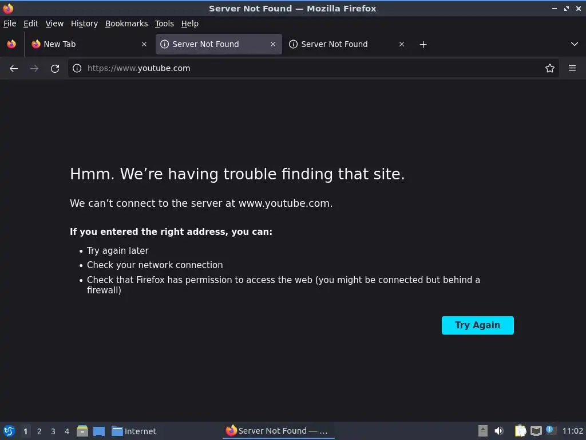Click the 'Check your network connection' bullet

(155, 265)
